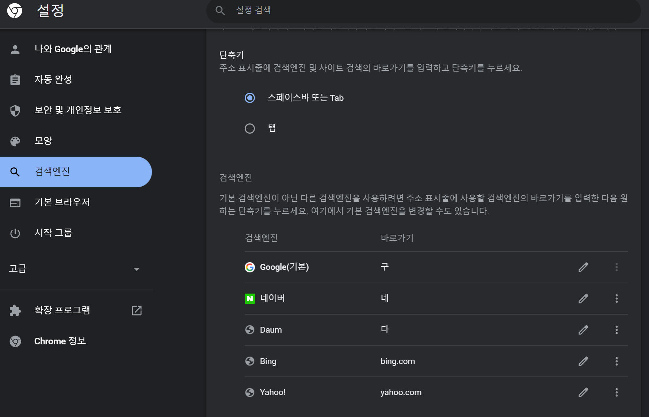
Task: Click the 고급 label in the sidebar
Action: click(18, 269)
